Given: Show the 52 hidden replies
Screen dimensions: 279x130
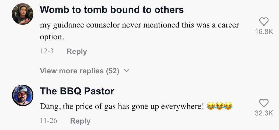Looking at the screenshot, I should click(79, 71).
